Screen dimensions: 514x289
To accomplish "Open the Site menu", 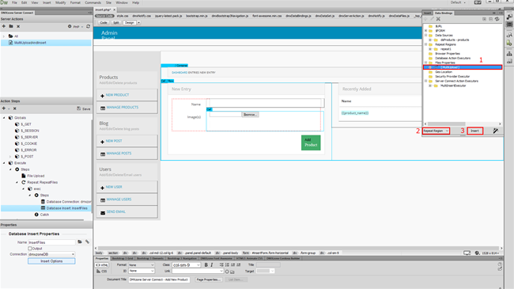I will pyautogui.click(x=108, y=2).
